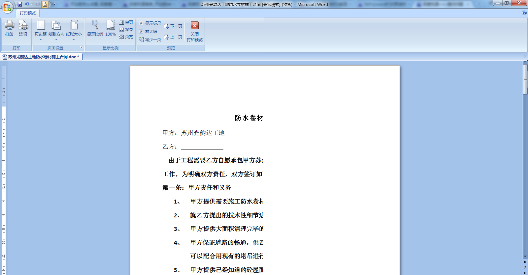
Task: Click next page double-arrow below scrollbar
Action: coord(525,272)
